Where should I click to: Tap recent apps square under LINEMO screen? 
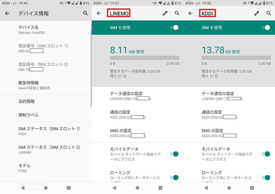pos(160,188)
